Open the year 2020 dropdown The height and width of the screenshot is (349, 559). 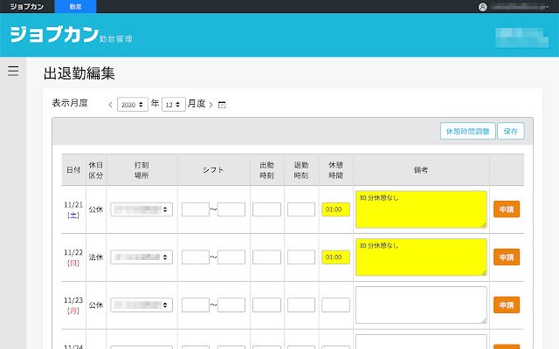coord(133,105)
